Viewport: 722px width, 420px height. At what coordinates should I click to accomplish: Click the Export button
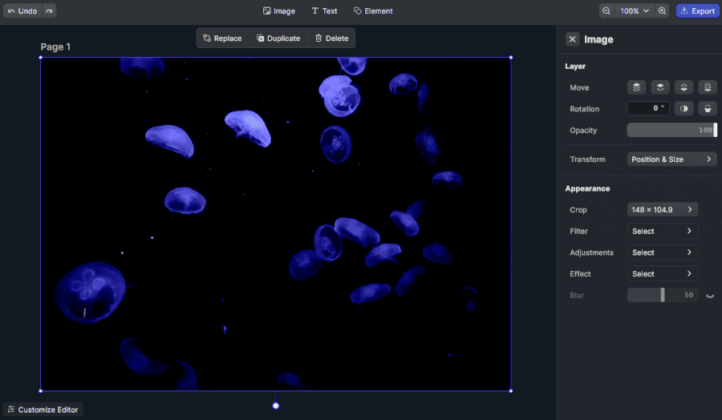point(697,11)
